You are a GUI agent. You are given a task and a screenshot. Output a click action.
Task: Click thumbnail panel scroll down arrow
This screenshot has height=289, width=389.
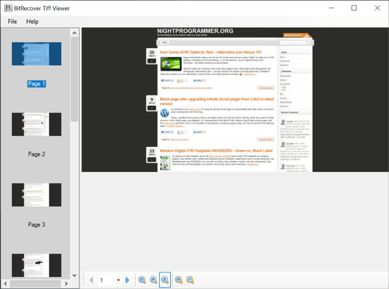click(x=74, y=275)
